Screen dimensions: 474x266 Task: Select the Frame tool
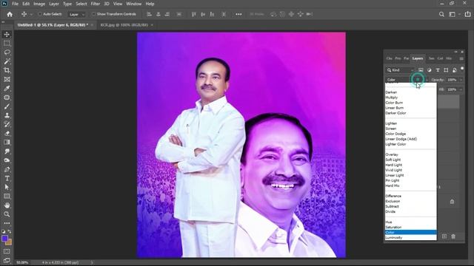[x=7, y=79]
